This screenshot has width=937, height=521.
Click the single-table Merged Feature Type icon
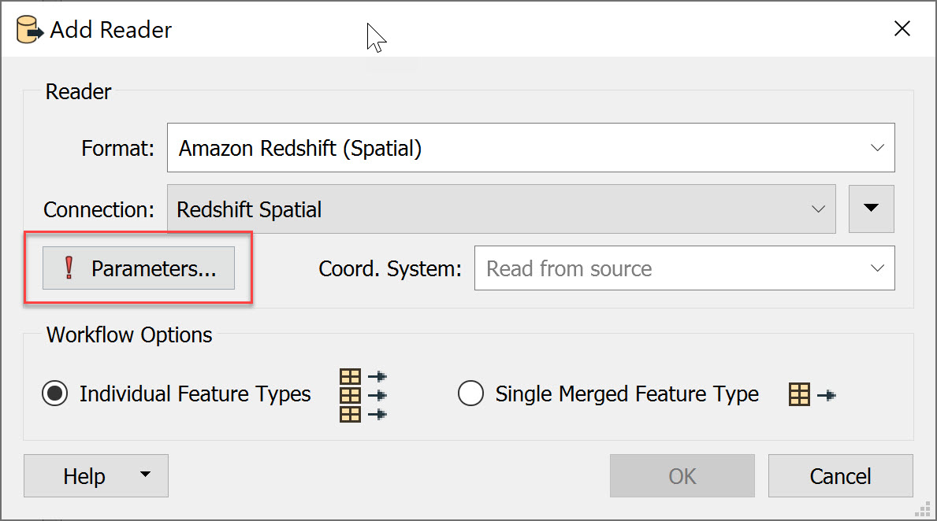coord(812,395)
